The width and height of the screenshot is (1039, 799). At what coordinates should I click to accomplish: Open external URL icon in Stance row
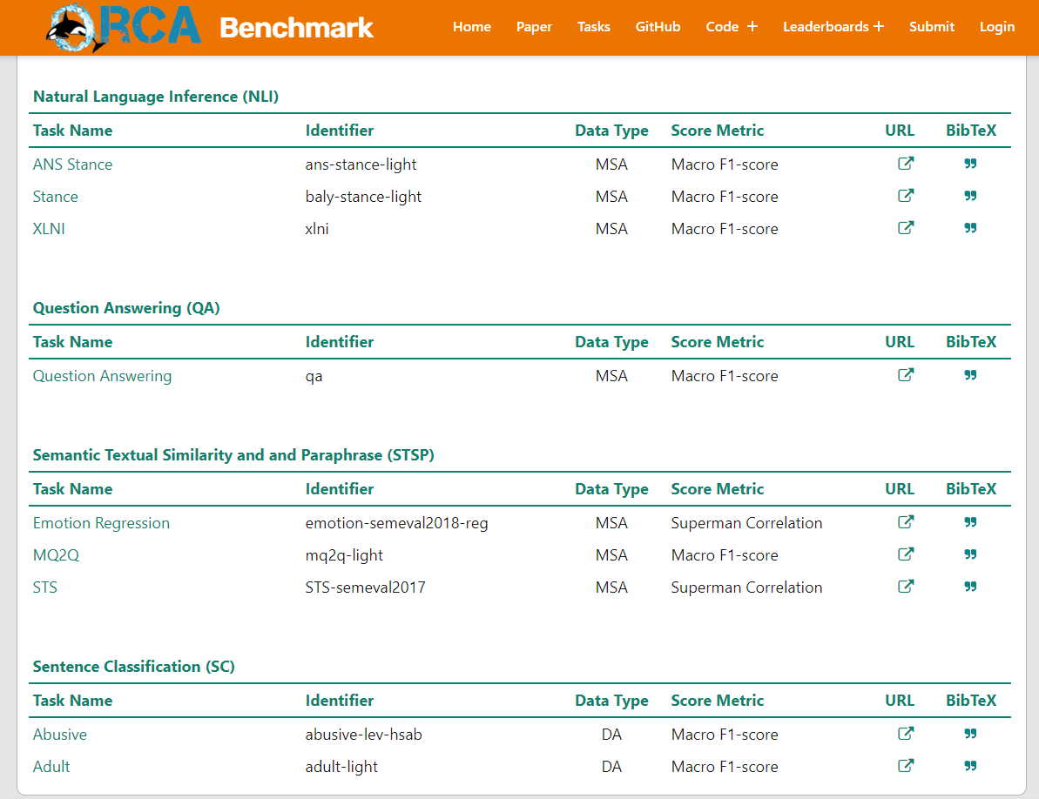click(905, 196)
